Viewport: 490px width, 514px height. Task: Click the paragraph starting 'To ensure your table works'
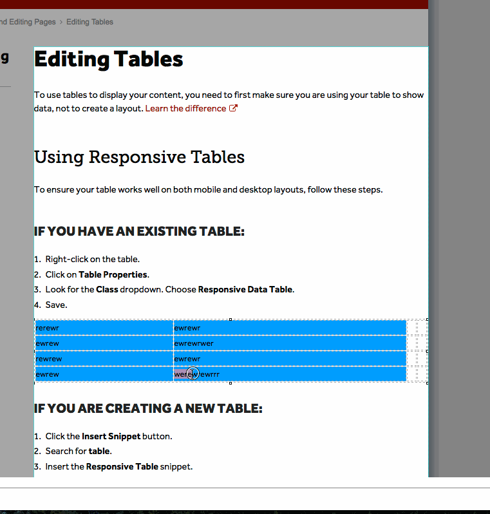tap(209, 190)
